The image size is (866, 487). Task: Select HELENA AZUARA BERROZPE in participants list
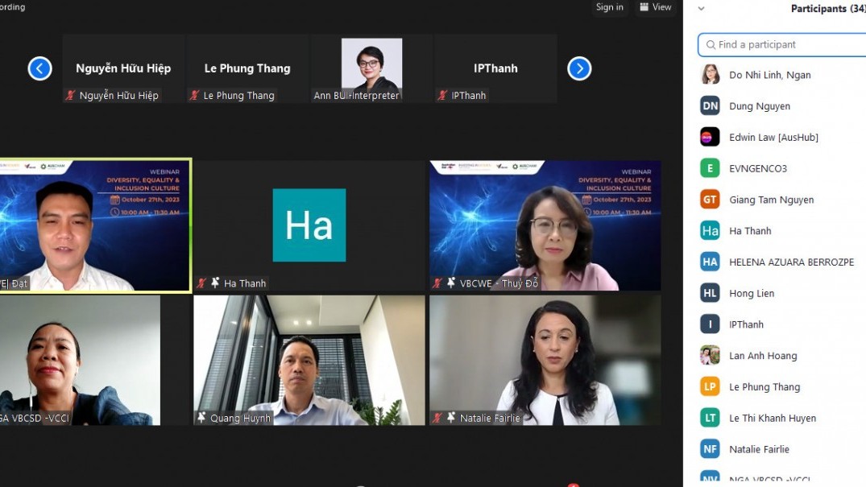(x=790, y=262)
